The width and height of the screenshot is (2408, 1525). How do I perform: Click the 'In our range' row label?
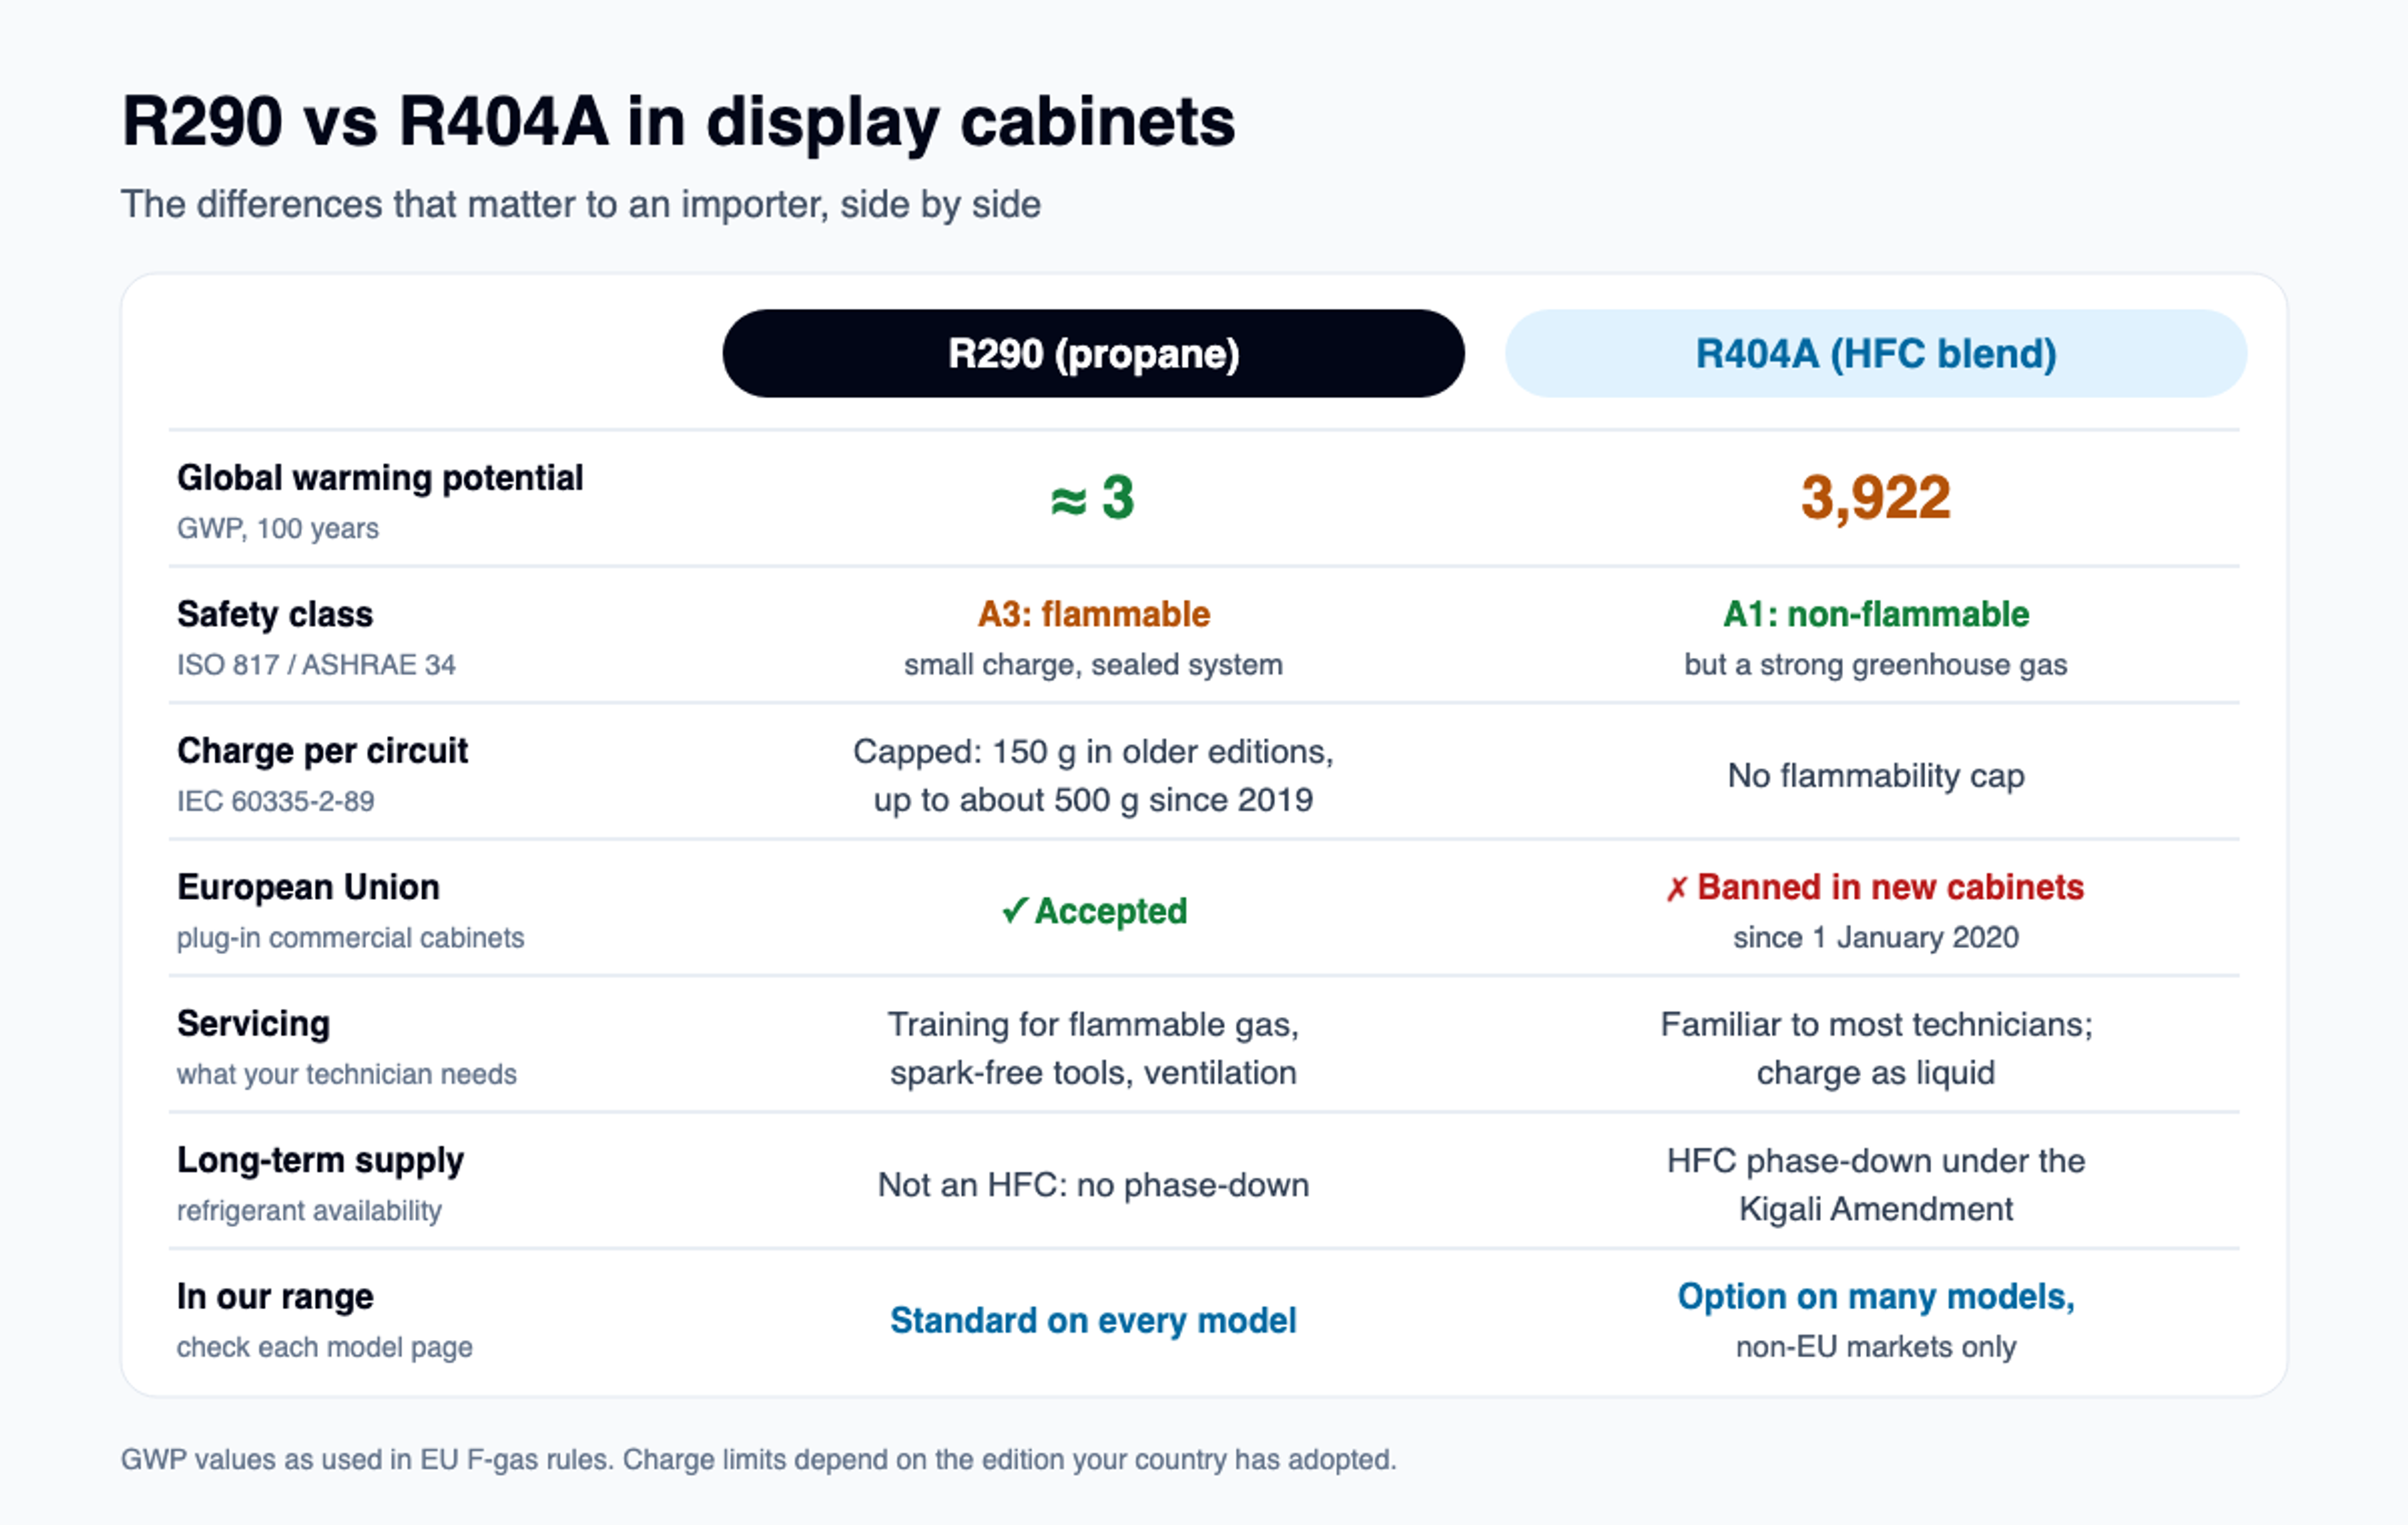[x=275, y=1296]
